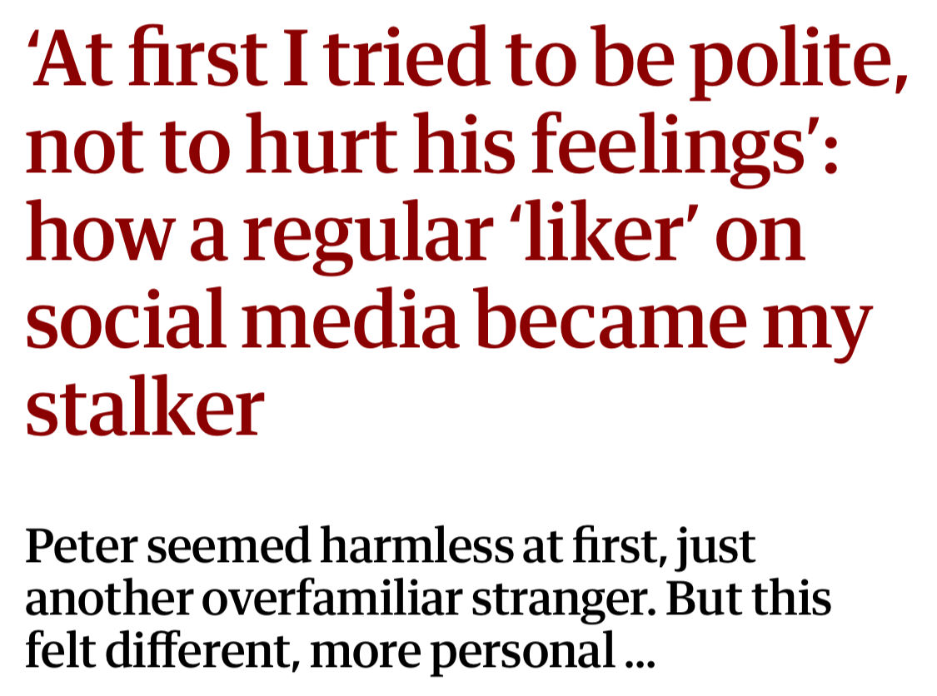Click the word 'harmless' in the subheading
Image resolution: width=937 pixels, height=696 pixels.
[416, 545]
